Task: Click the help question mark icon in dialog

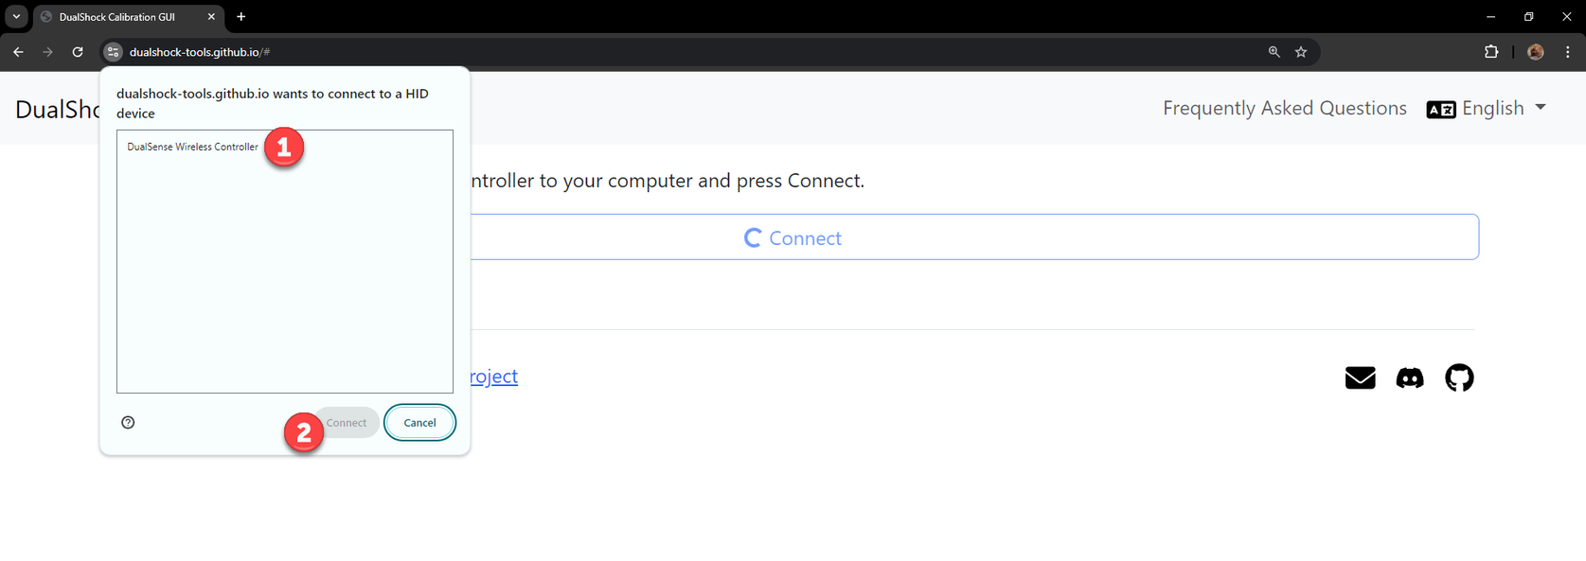Action: pyautogui.click(x=128, y=423)
